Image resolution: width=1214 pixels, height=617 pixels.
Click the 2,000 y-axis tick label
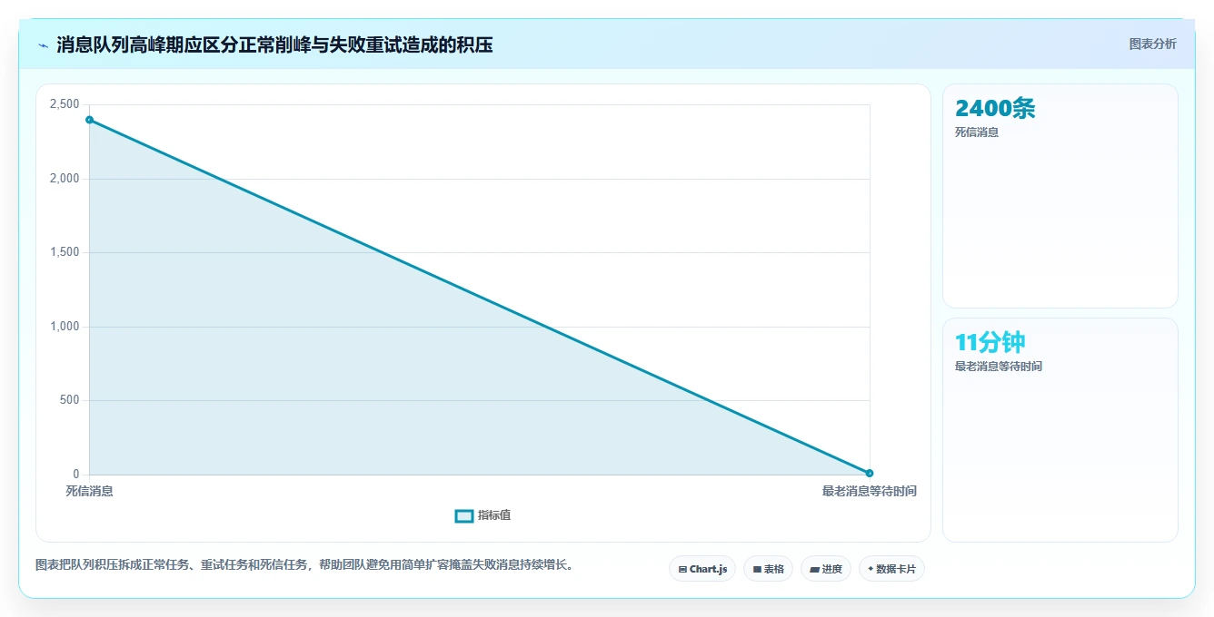65,179
